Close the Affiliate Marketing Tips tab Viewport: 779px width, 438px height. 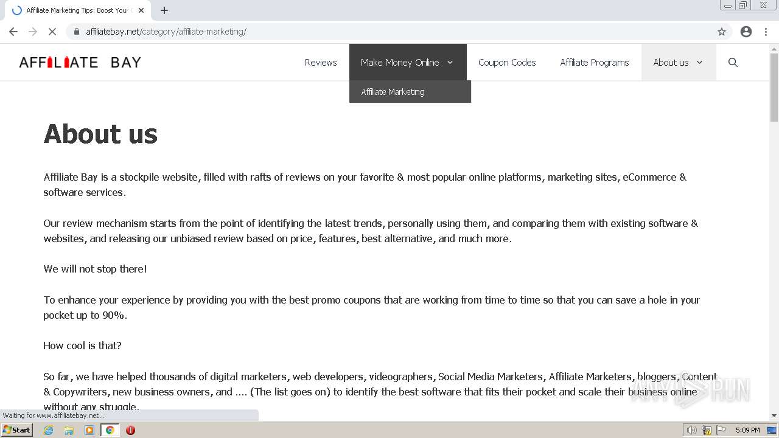tap(141, 10)
